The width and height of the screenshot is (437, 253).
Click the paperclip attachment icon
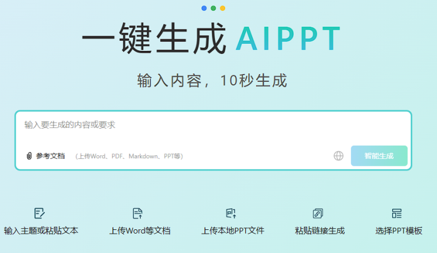tap(29, 156)
